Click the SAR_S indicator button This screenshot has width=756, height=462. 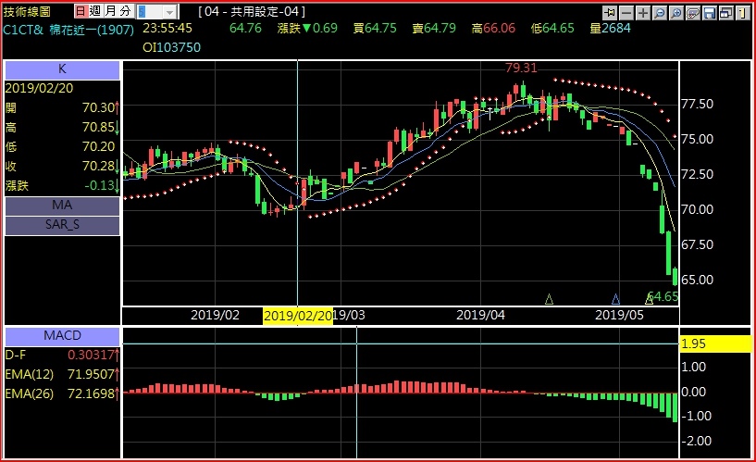(62, 225)
